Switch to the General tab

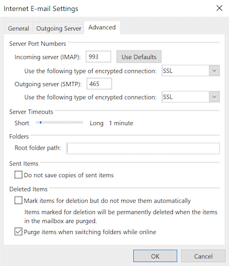tap(18, 29)
